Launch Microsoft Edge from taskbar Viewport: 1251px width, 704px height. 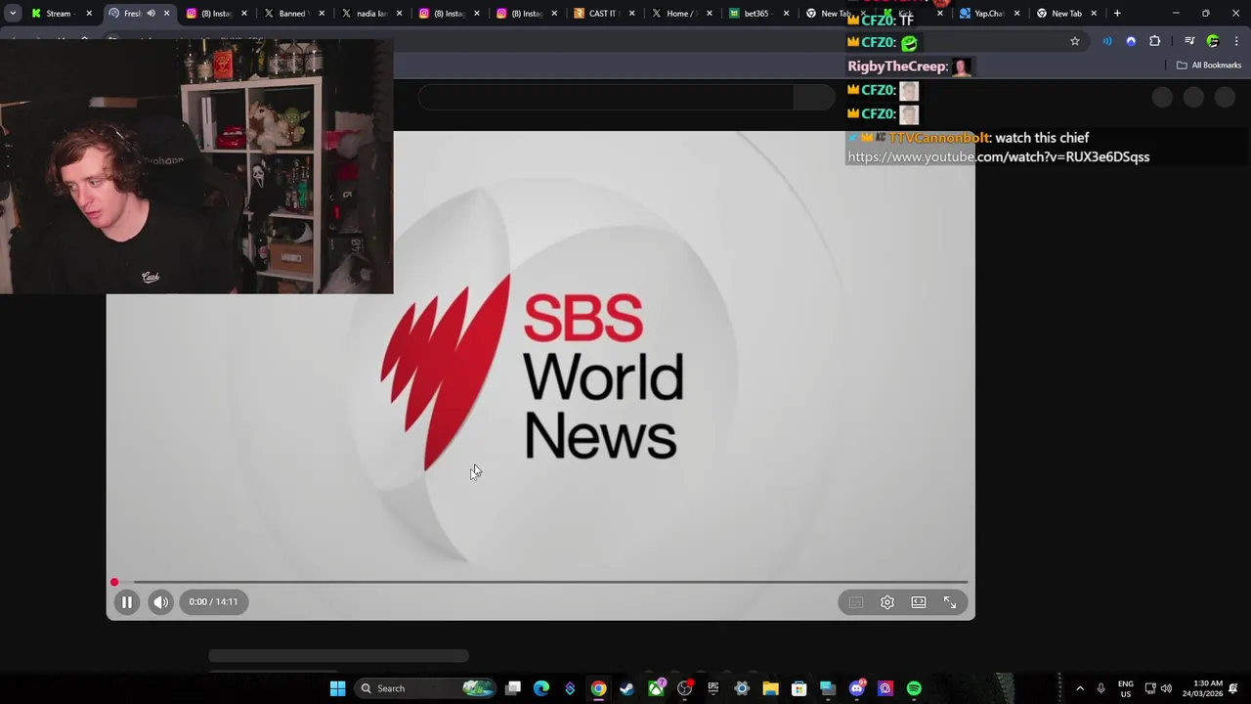tap(541, 688)
